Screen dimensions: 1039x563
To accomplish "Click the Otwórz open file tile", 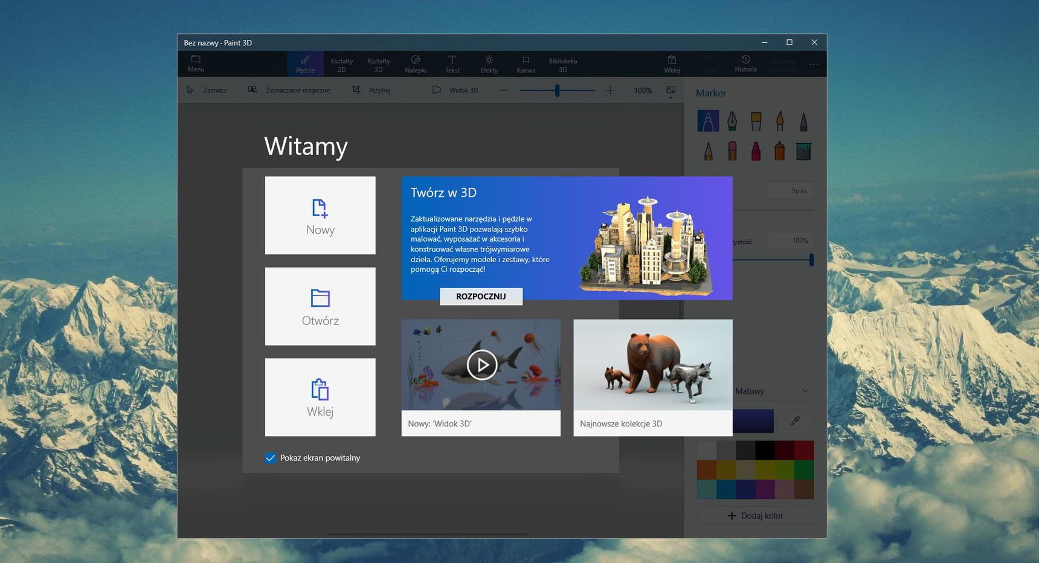I will 320,306.
